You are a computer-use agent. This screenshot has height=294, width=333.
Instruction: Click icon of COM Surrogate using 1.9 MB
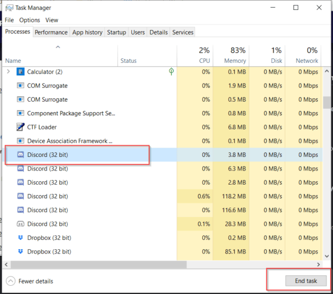click(x=21, y=85)
